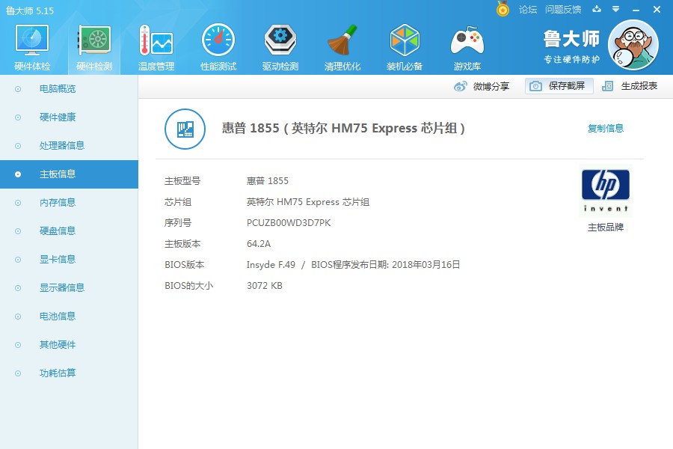The height and width of the screenshot is (449, 673).
Task: Select 显示器信息 in sidebar
Action: pyautogui.click(x=69, y=287)
